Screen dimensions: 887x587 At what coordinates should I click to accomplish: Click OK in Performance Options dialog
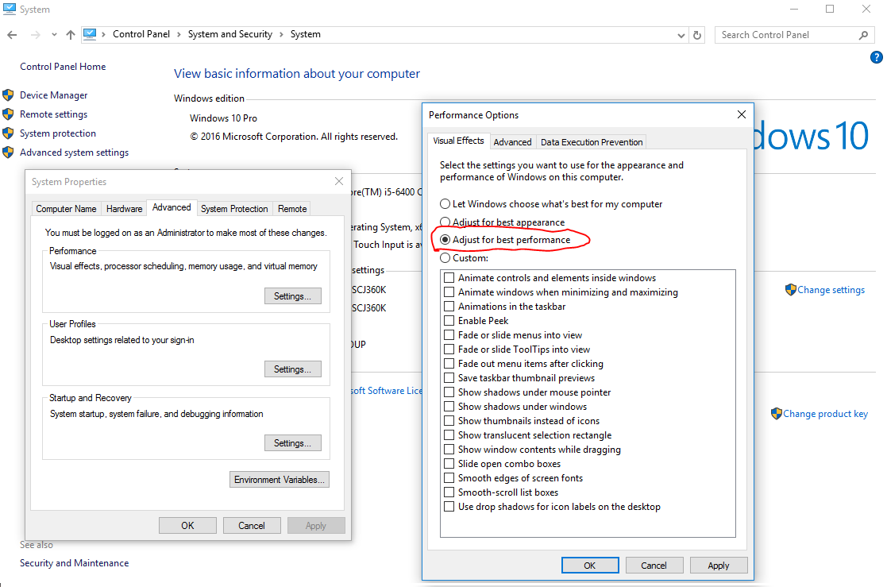point(590,566)
